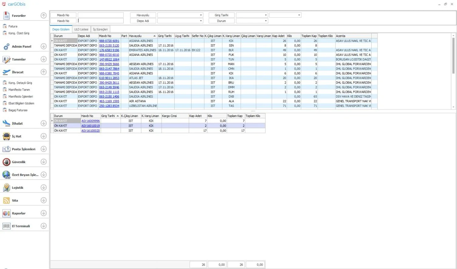Open the Favoriler section icon
The width and height of the screenshot is (457, 269).
tap(6, 16)
